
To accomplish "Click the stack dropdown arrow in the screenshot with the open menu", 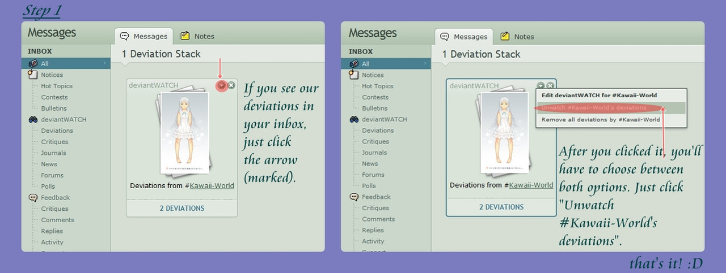I will (x=541, y=85).
